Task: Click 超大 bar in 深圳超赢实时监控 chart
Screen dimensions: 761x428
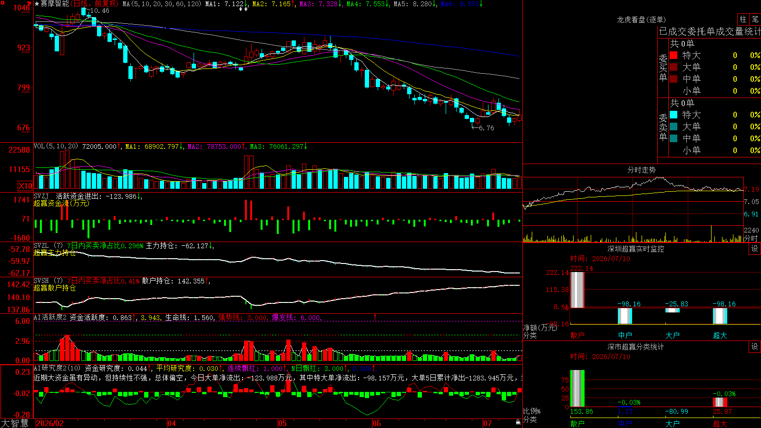Action: coord(720,316)
